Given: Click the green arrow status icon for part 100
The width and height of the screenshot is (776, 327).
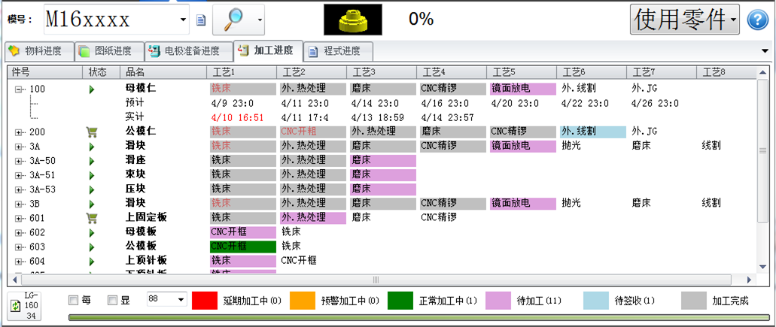Looking at the screenshot, I should 93,89.
